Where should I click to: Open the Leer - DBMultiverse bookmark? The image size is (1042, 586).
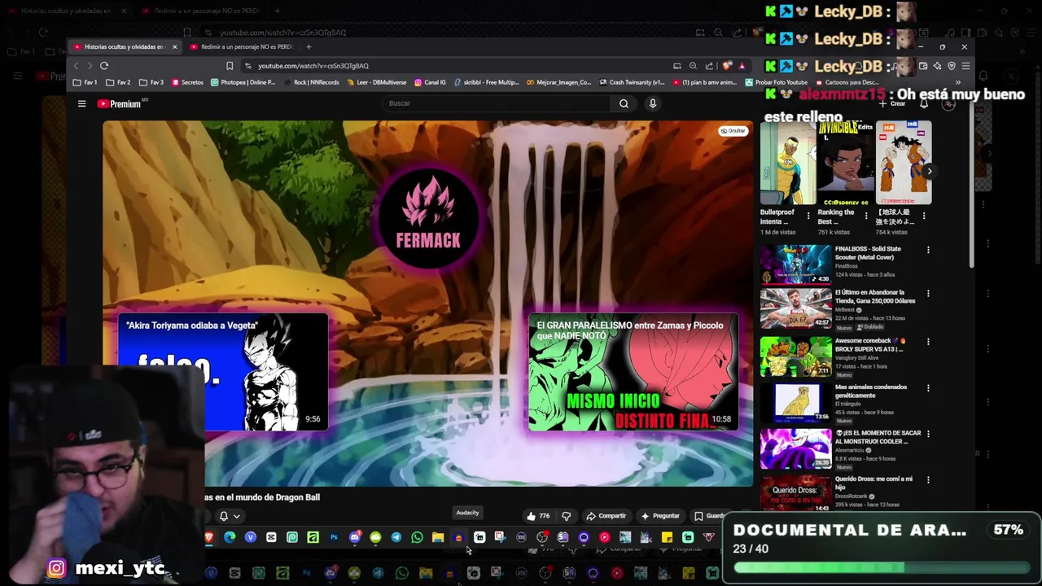click(x=376, y=82)
